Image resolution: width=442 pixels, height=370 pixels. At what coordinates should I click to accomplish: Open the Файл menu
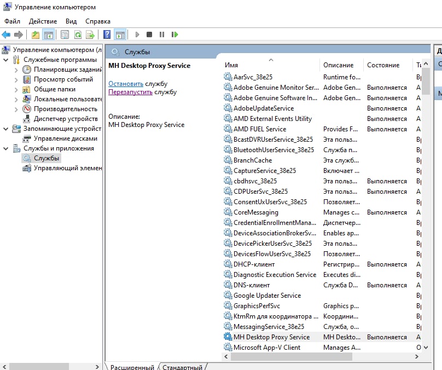[12, 21]
